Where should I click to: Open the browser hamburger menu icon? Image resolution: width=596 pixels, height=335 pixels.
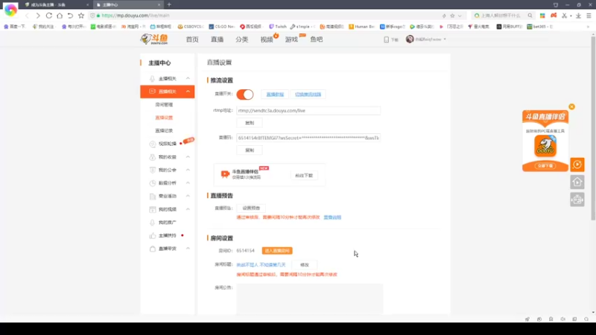click(x=589, y=16)
